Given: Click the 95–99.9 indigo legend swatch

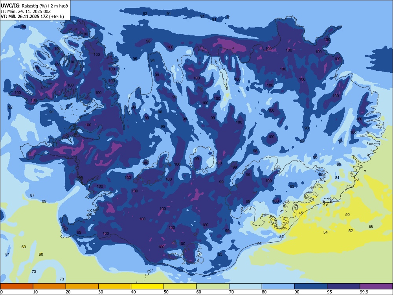Looking at the screenshot, I should click(343, 286).
